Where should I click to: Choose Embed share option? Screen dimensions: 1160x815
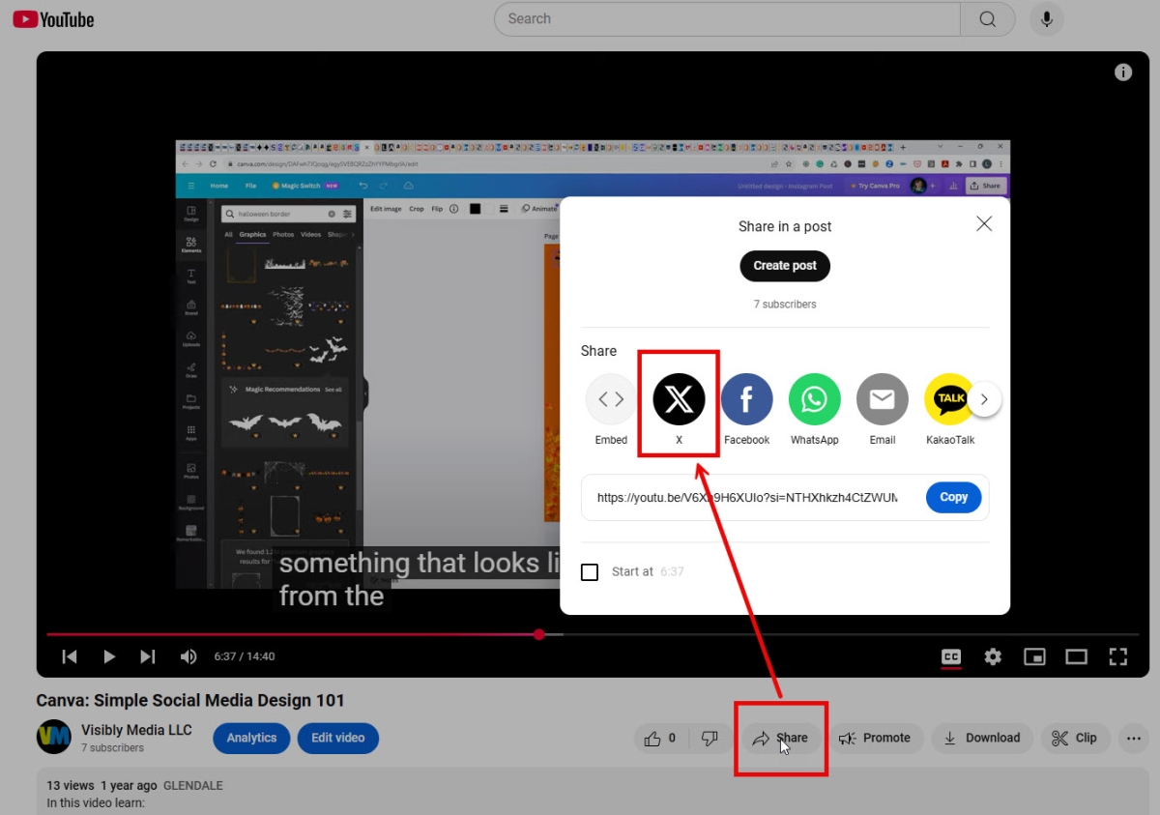coord(611,410)
